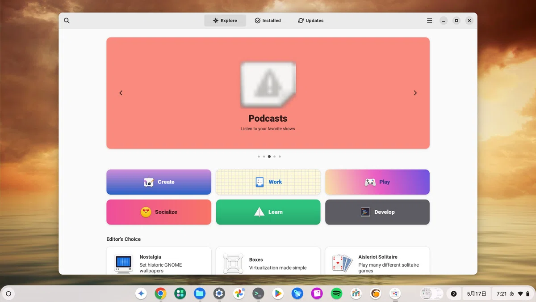Select the fourth carousel page dot

point(274,157)
